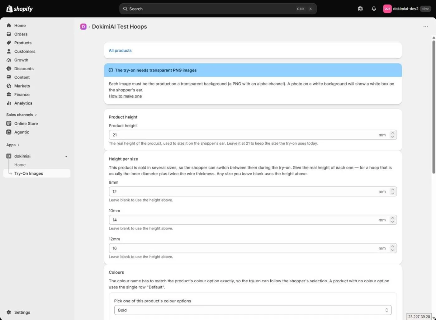
Task: Click the Products tag icon
Action: 9,43
